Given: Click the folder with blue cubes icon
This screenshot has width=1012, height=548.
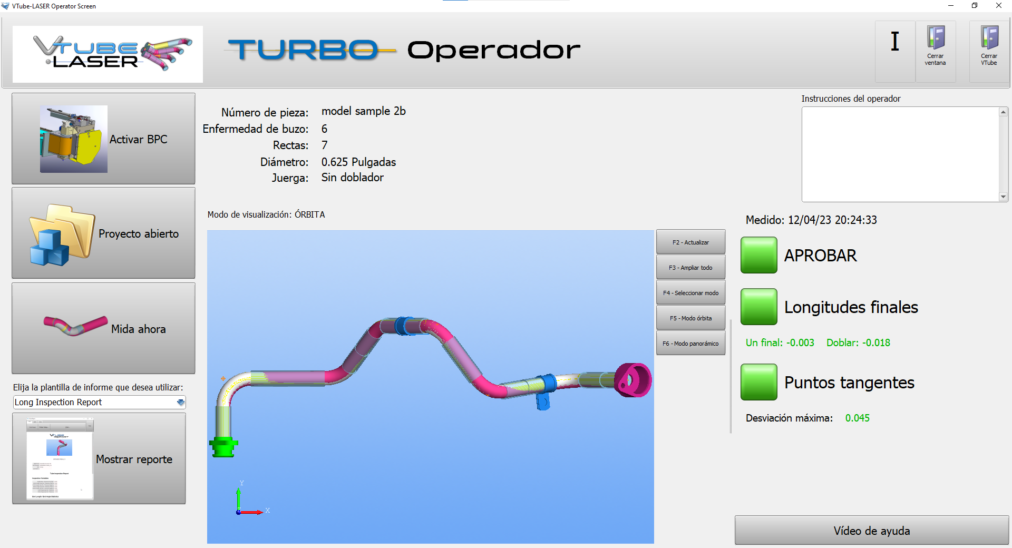Looking at the screenshot, I should (62, 234).
